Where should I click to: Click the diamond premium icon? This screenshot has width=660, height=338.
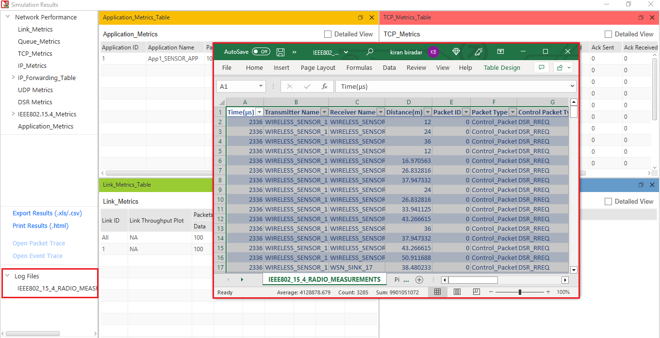tap(456, 52)
